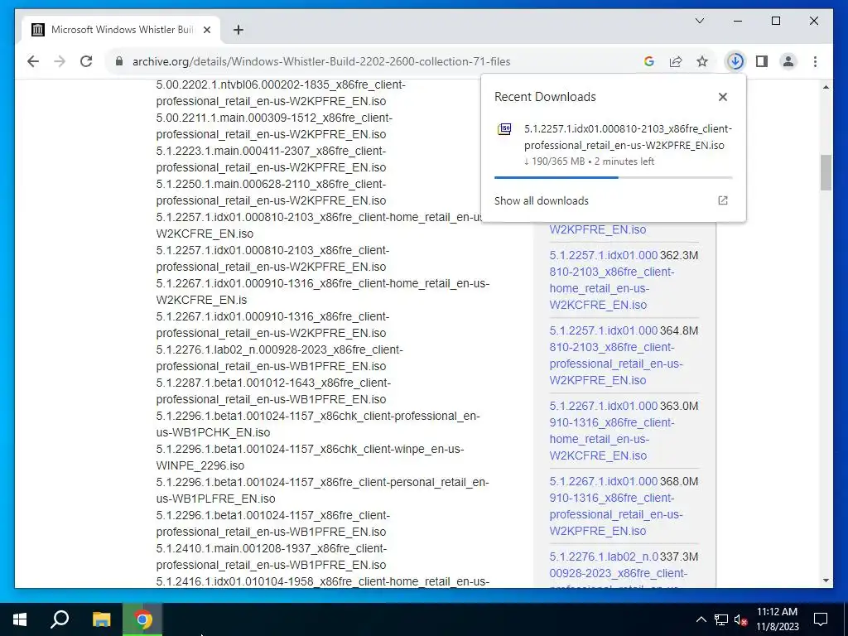The width and height of the screenshot is (848, 636).
Task: Go back using the browser back arrow
Action: (x=33, y=61)
